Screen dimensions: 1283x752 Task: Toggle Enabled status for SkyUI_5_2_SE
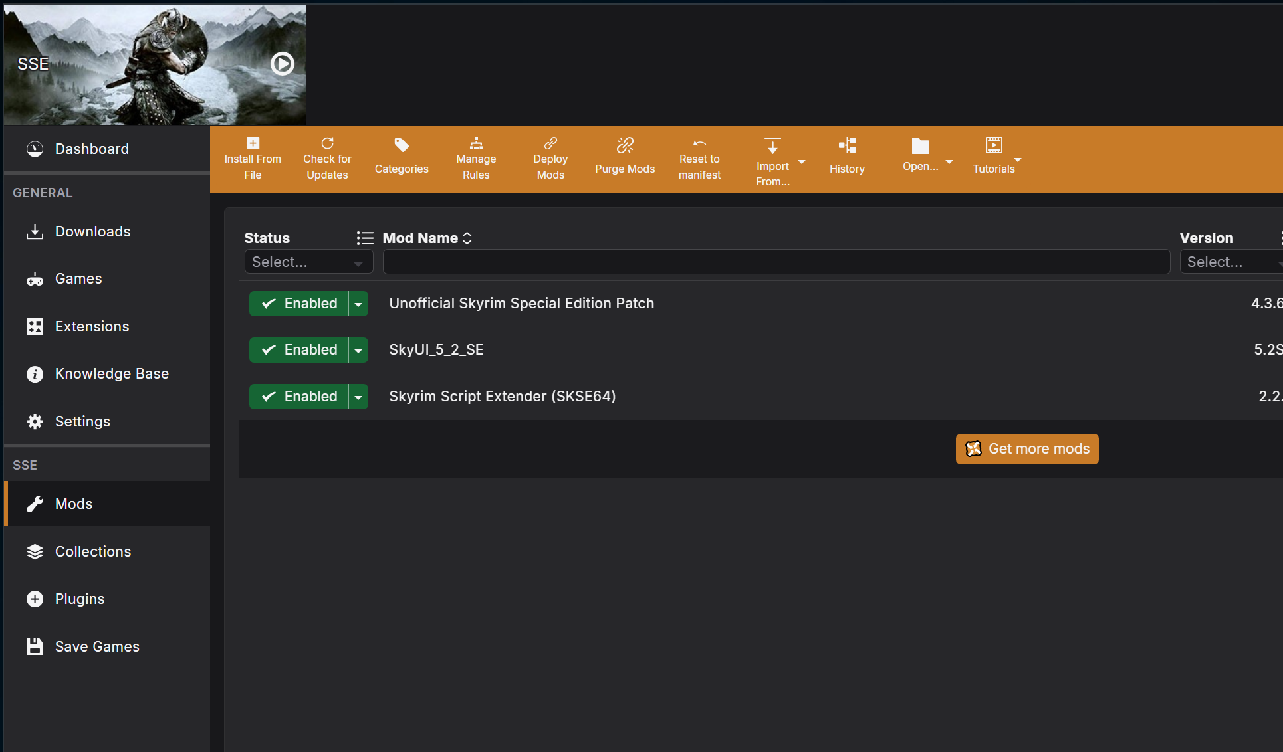pyautogui.click(x=299, y=350)
